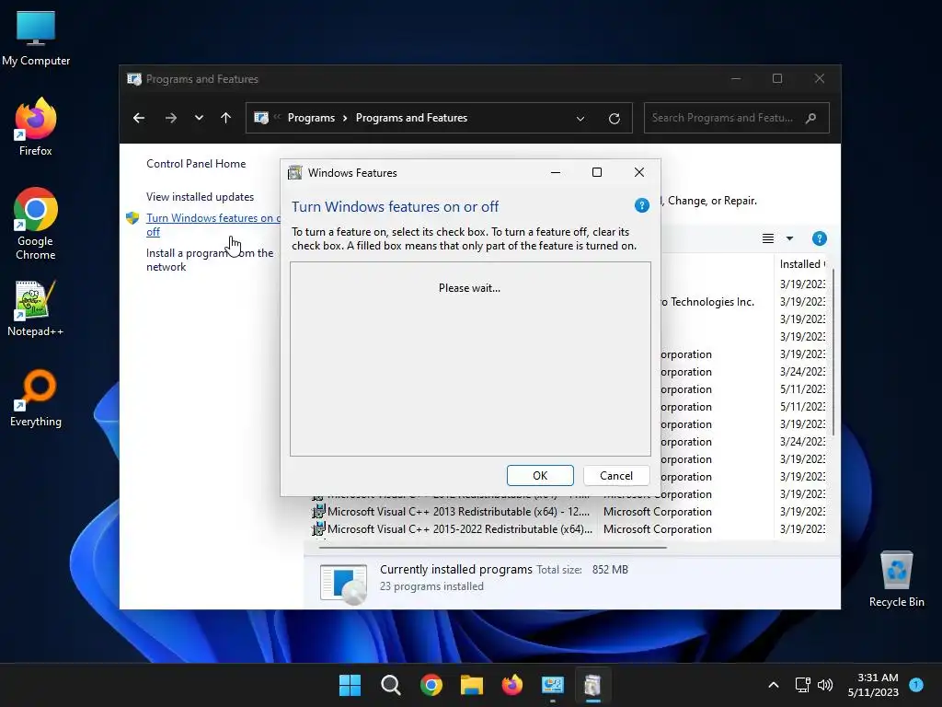Open Chrome from the taskbar
942x707 pixels.
pyautogui.click(x=431, y=685)
